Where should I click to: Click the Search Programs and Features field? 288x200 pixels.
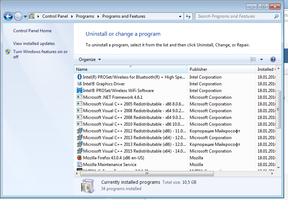pos(234,16)
